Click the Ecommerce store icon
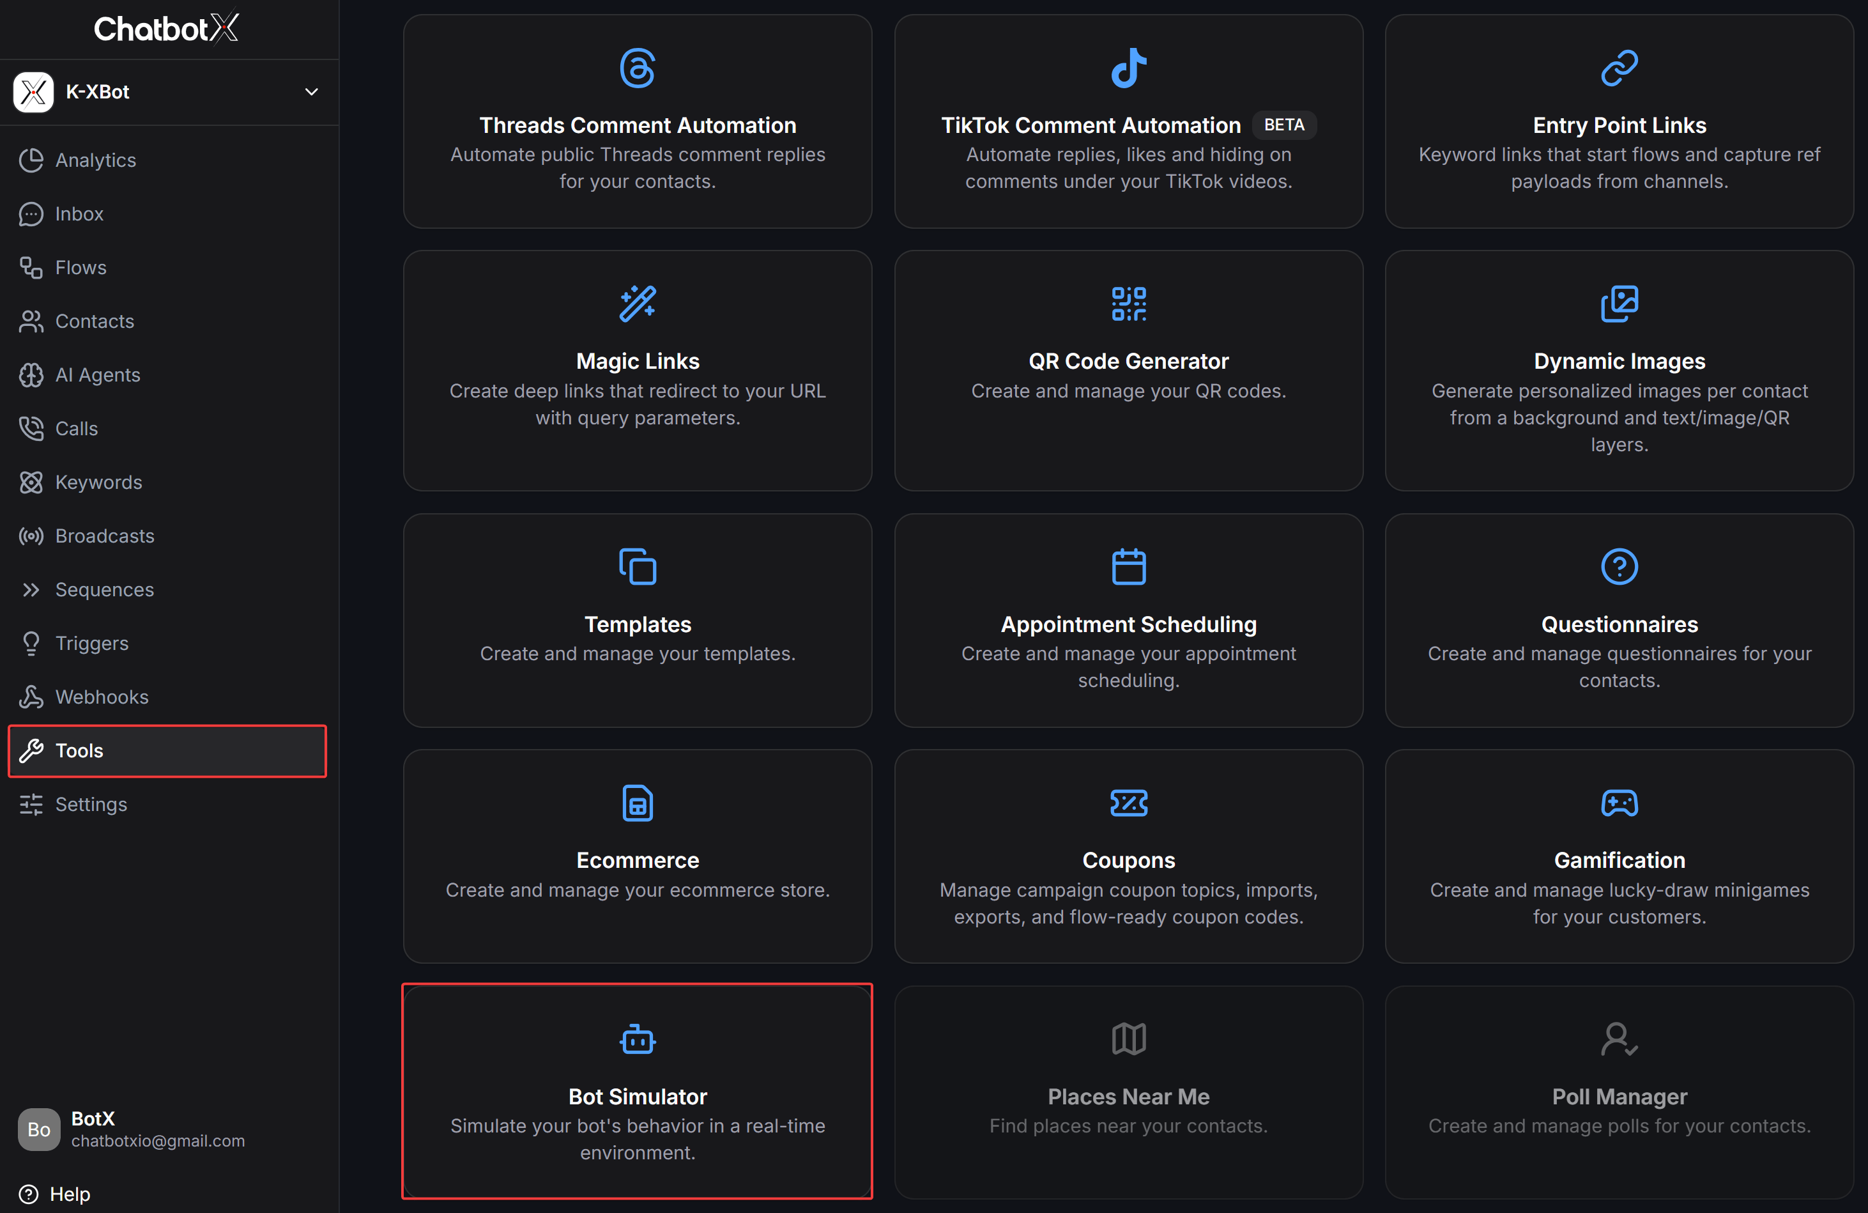This screenshot has width=1868, height=1213. tap(638, 803)
